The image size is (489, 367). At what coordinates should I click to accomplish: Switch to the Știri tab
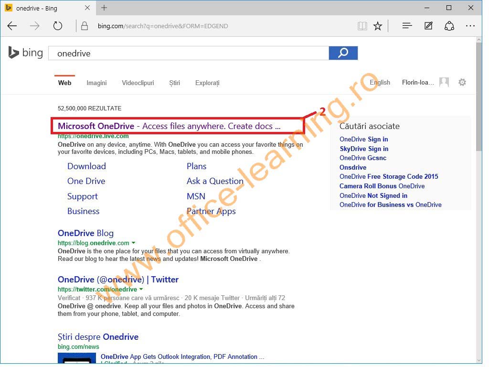[x=175, y=83]
